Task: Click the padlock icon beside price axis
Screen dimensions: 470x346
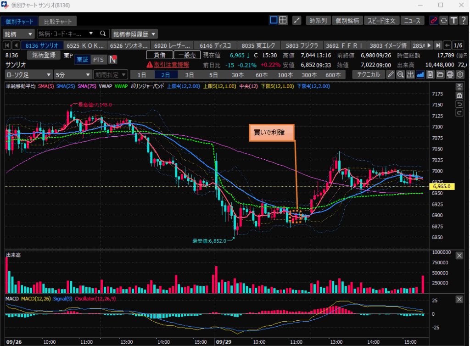Action: tap(459, 95)
